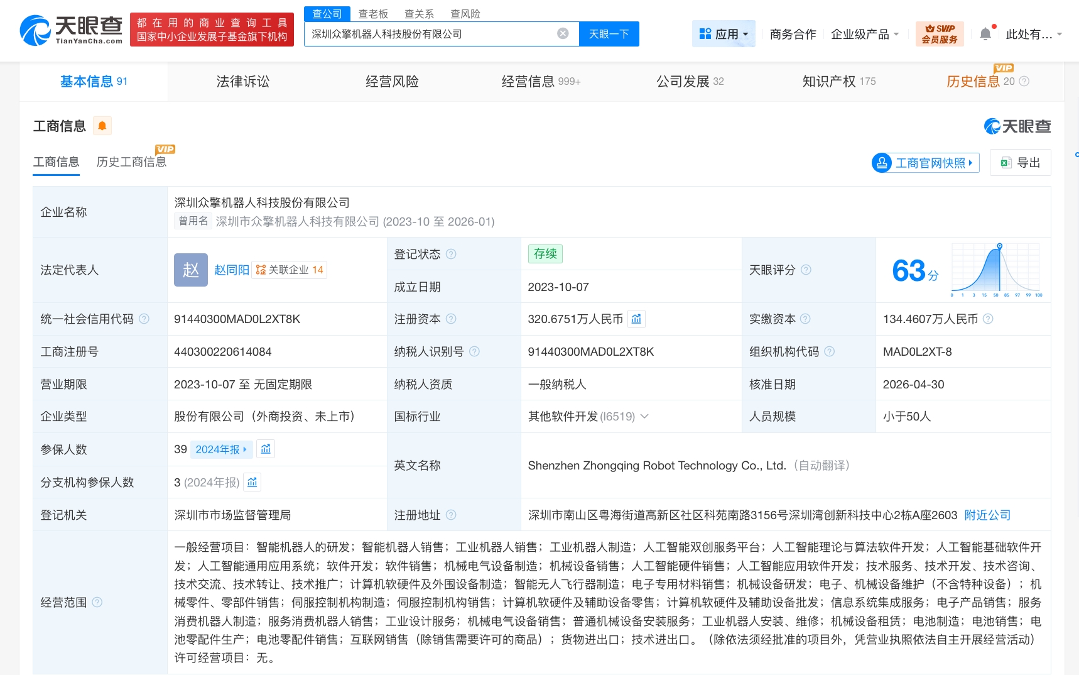Select the 深圳市市场监督管理局 registration authority
This screenshot has height=675, width=1079.
(232, 515)
